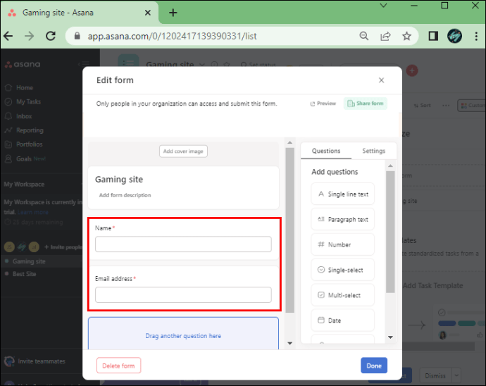Click the form area scroll up arrow
This screenshot has height=386, width=486.
tap(289, 142)
